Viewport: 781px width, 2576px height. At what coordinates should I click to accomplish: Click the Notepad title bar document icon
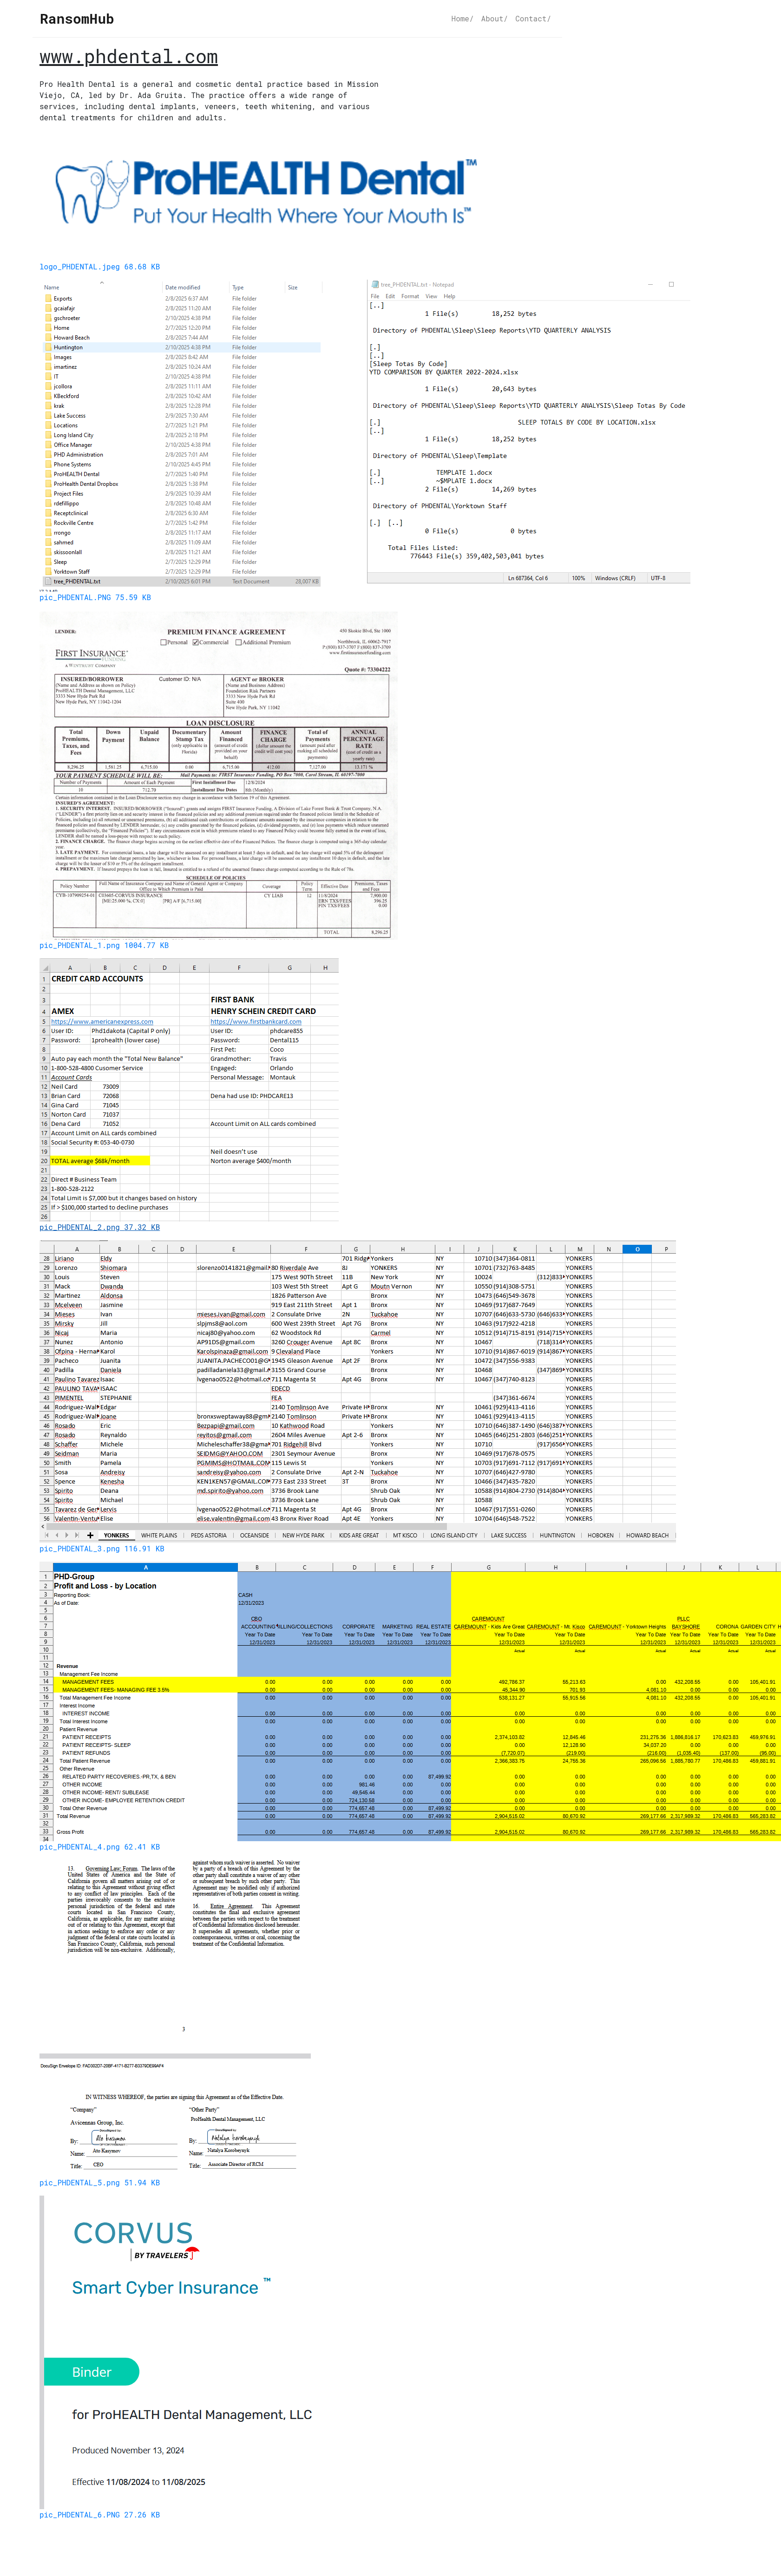[x=375, y=284]
